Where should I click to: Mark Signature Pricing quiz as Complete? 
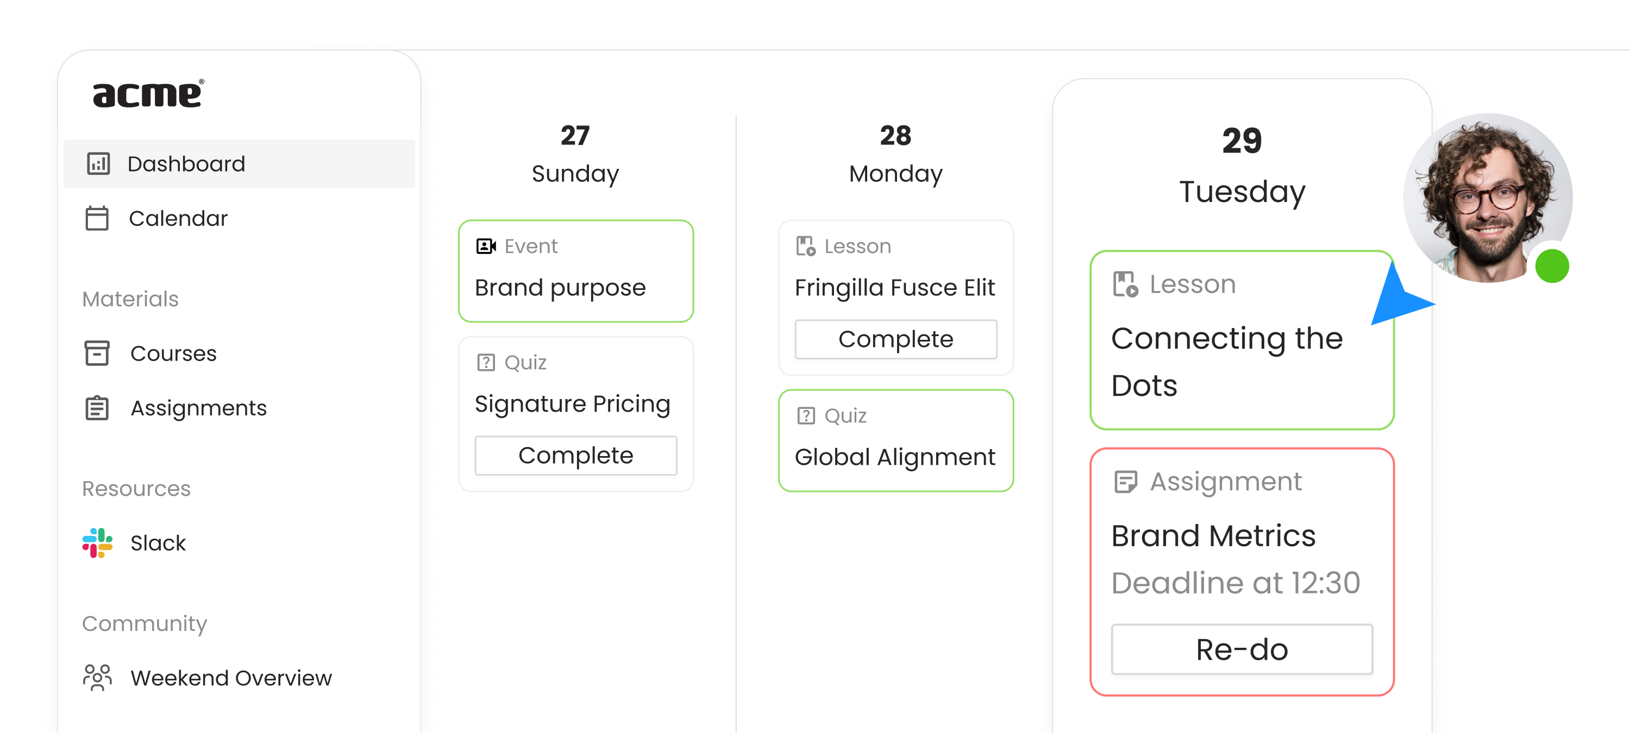(576, 456)
